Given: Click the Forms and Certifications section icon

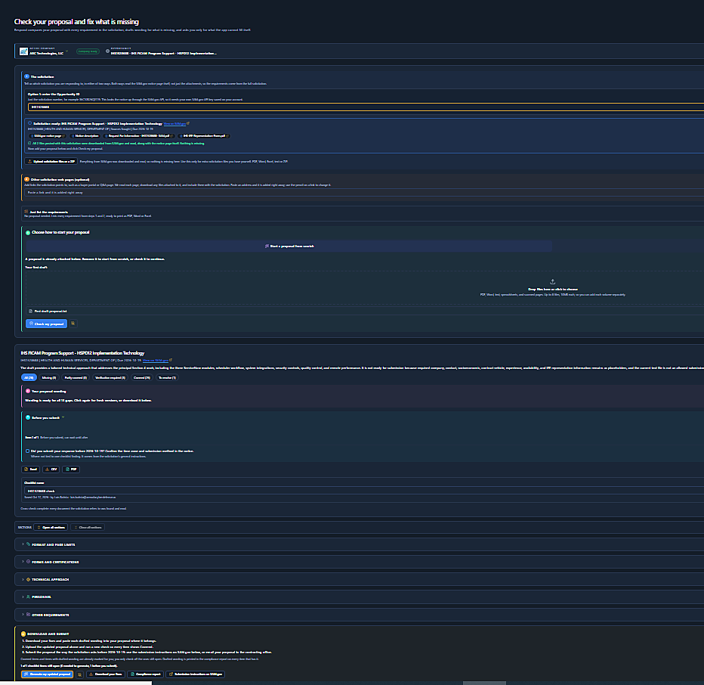Looking at the screenshot, I should pyautogui.click(x=28, y=562).
